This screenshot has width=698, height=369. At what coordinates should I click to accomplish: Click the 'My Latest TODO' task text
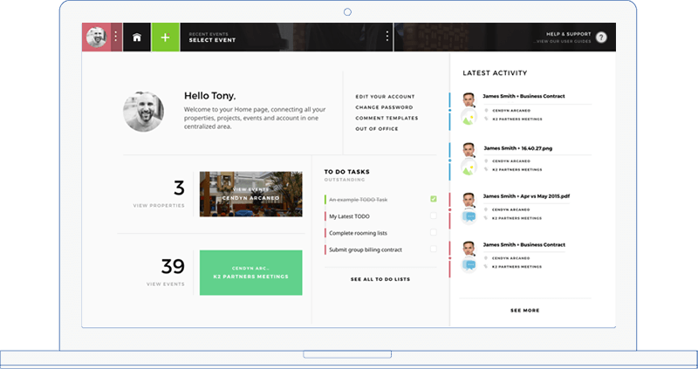pyautogui.click(x=350, y=216)
